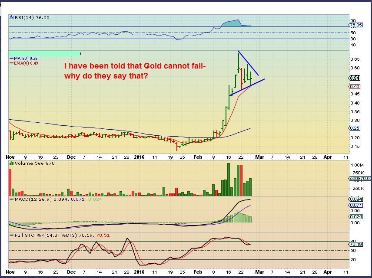This screenshot has height=278, width=372.
Task: Select the lower blue rising trendline
Action: 248,86
